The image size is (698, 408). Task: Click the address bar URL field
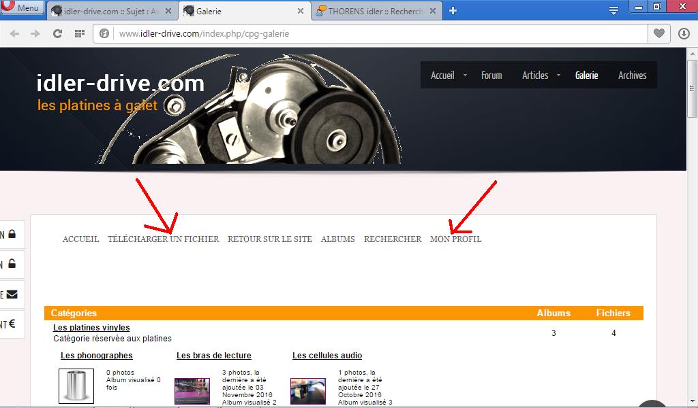375,33
